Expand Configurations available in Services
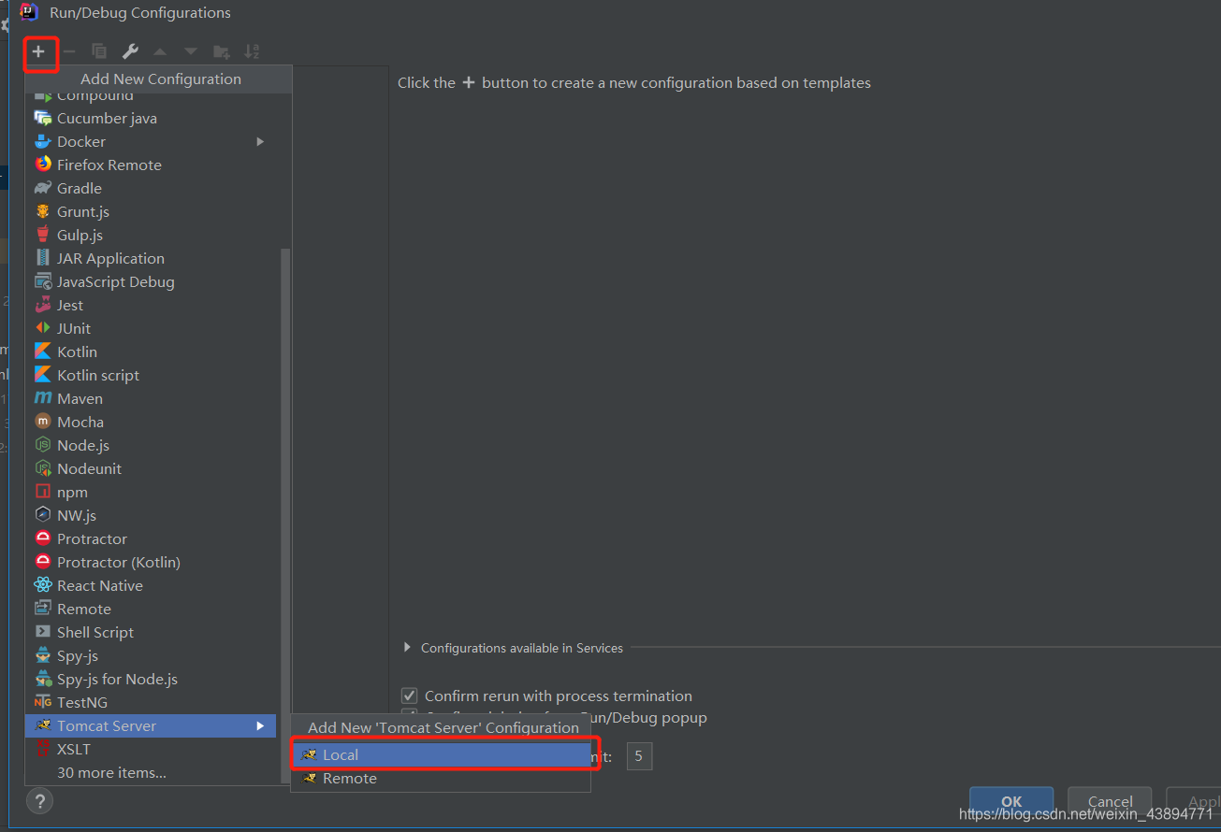Viewport: 1221px width, 832px height. [x=407, y=648]
